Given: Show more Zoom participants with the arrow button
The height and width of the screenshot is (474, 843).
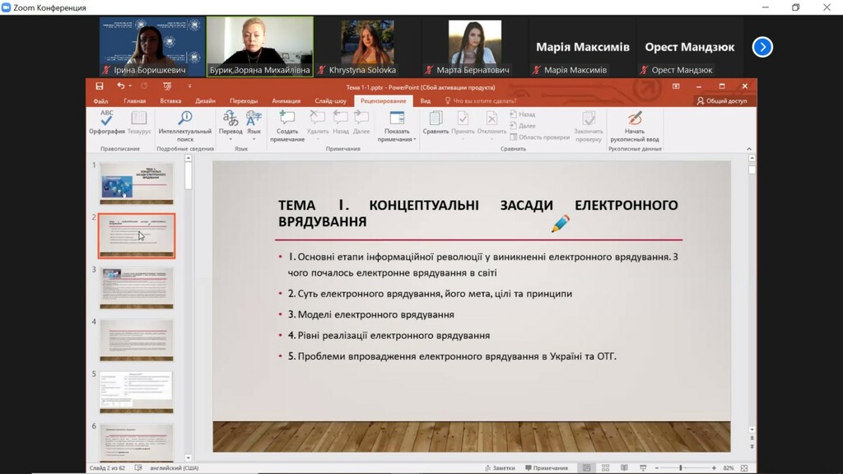Looking at the screenshot, I should point(762,47).
